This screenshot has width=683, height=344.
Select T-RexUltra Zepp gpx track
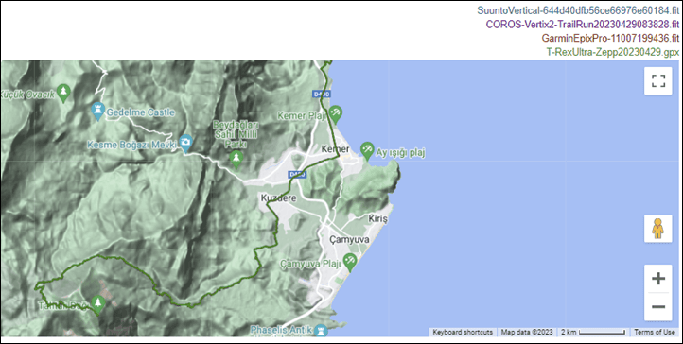coord(612,52)
